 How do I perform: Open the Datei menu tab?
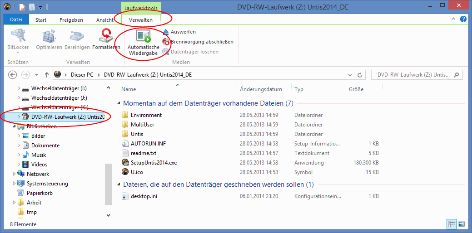tap(16, 20)
